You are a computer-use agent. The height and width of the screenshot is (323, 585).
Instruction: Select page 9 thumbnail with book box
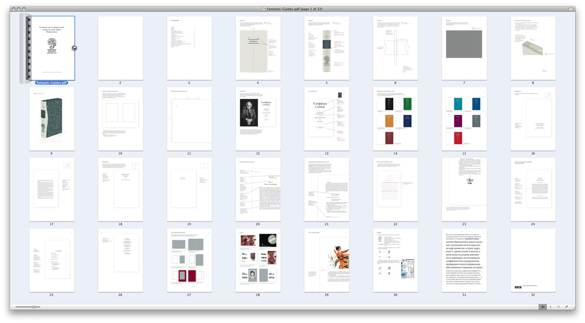click(51, 119)
